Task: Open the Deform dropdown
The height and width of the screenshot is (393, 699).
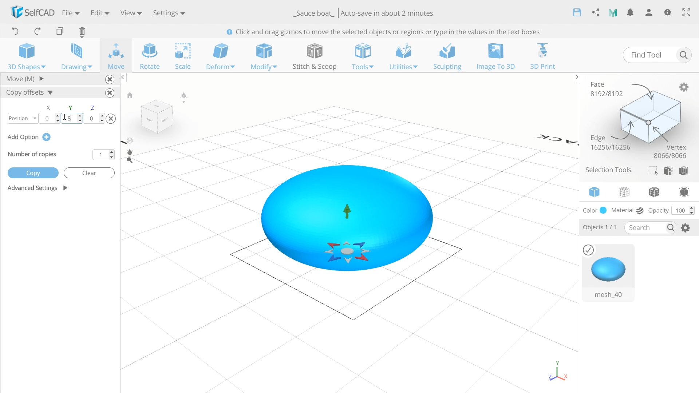Action: click(x=220, y=56)
